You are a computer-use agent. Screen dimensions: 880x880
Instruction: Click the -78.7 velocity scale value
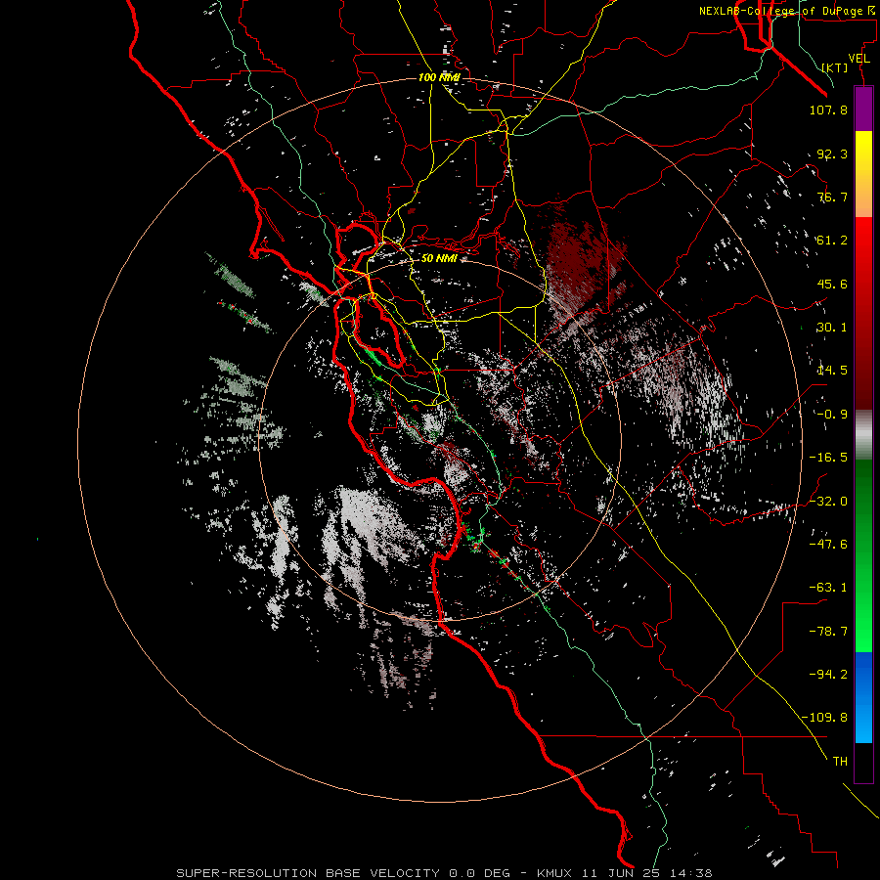coord(828,632)
